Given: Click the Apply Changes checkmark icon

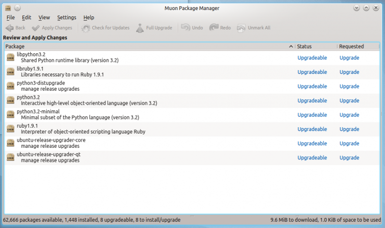Looking at the screenshot, I should tap(36, 28).
